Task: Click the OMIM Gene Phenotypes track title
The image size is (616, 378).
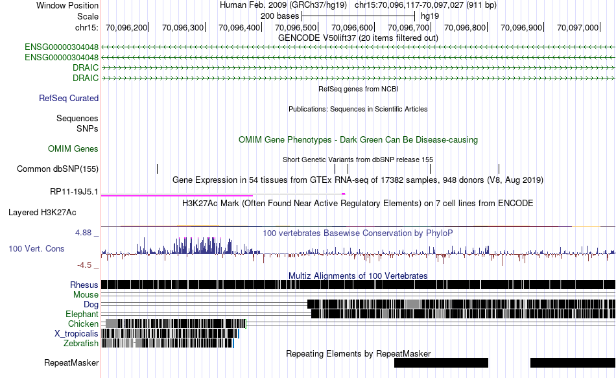Action: pyautogui.click(x=358, y=140)
